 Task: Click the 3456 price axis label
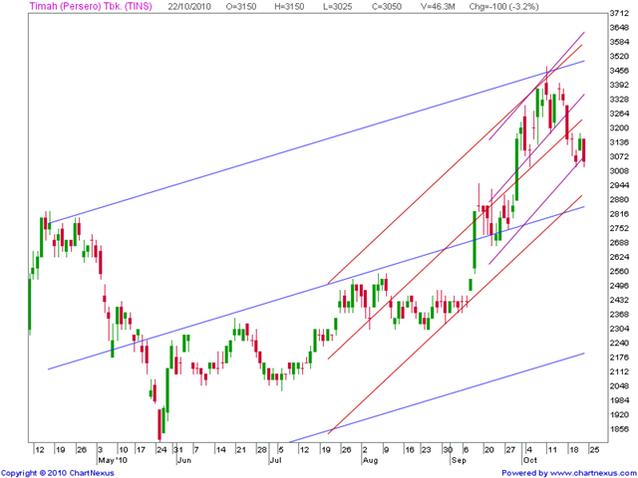coord(619,71)
